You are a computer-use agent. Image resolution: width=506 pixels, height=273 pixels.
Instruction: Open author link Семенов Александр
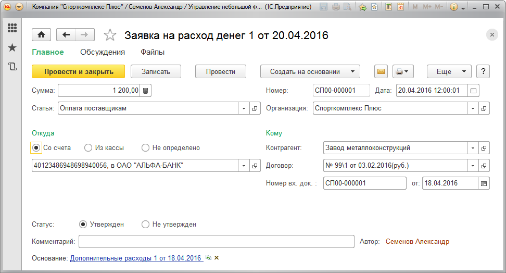(418, 241)
